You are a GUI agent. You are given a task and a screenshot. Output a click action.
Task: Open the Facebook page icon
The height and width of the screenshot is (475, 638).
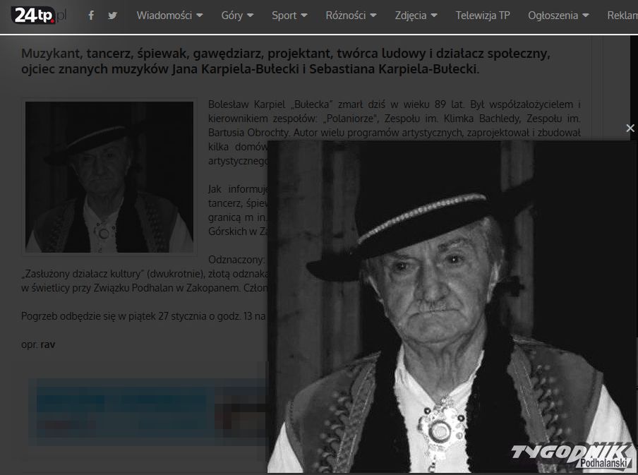tap(91, 16)
